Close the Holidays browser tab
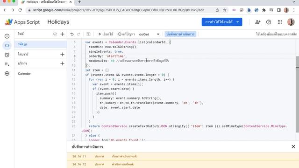299x168 pixels. click(x=71, y=2)
